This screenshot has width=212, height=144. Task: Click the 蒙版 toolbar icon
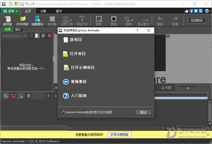113,21
